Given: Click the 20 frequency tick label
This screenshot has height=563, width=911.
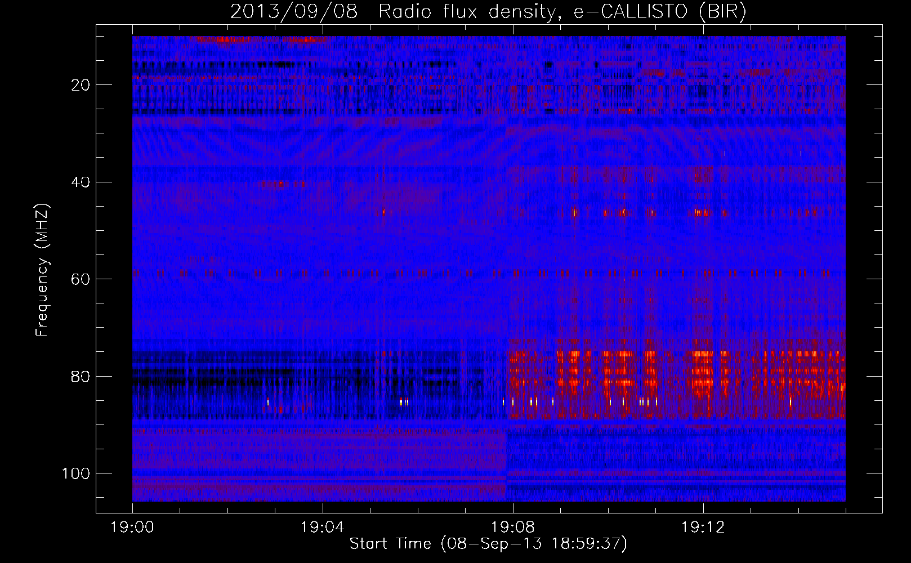Looking at the screenshot, I should [81, 85].
